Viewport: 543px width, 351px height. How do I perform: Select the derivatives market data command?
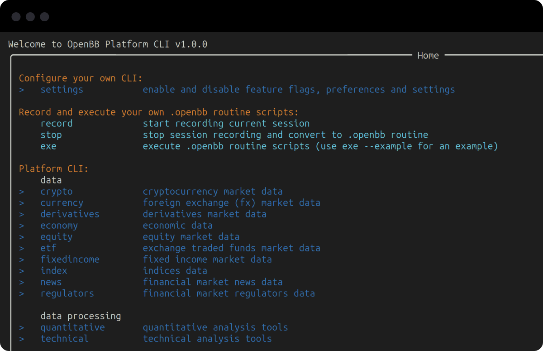[70, 214]
